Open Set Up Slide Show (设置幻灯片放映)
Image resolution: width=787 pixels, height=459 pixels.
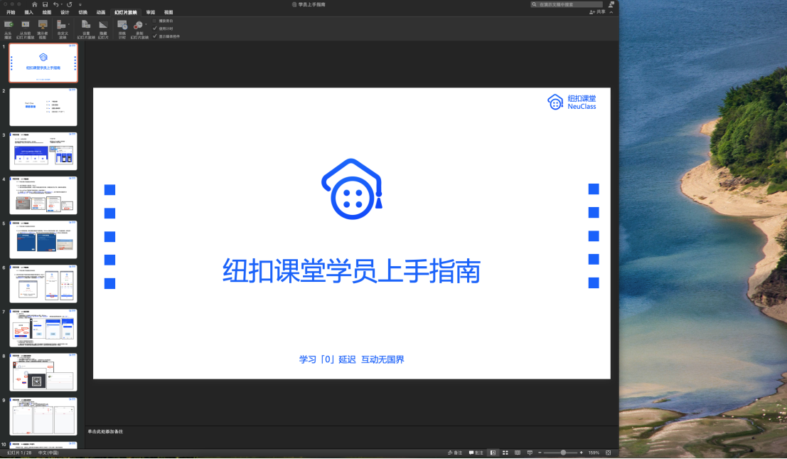pyautogui.click(x=86, y=30)
